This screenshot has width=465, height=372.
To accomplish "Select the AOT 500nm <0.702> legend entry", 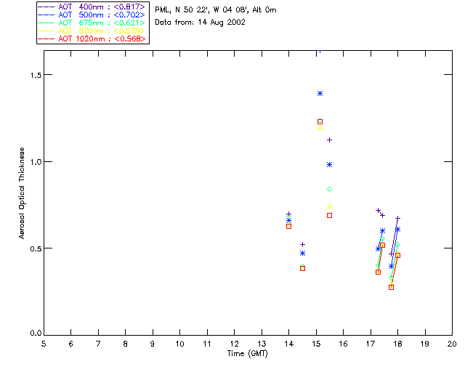I will coord(93,15).
